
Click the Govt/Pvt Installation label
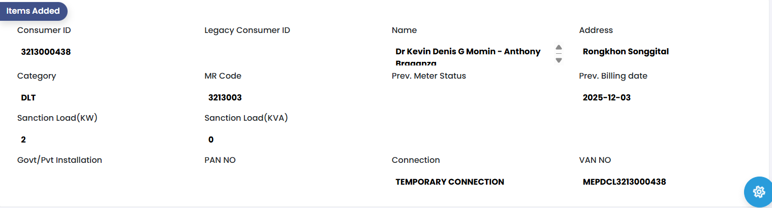[59, 160]
